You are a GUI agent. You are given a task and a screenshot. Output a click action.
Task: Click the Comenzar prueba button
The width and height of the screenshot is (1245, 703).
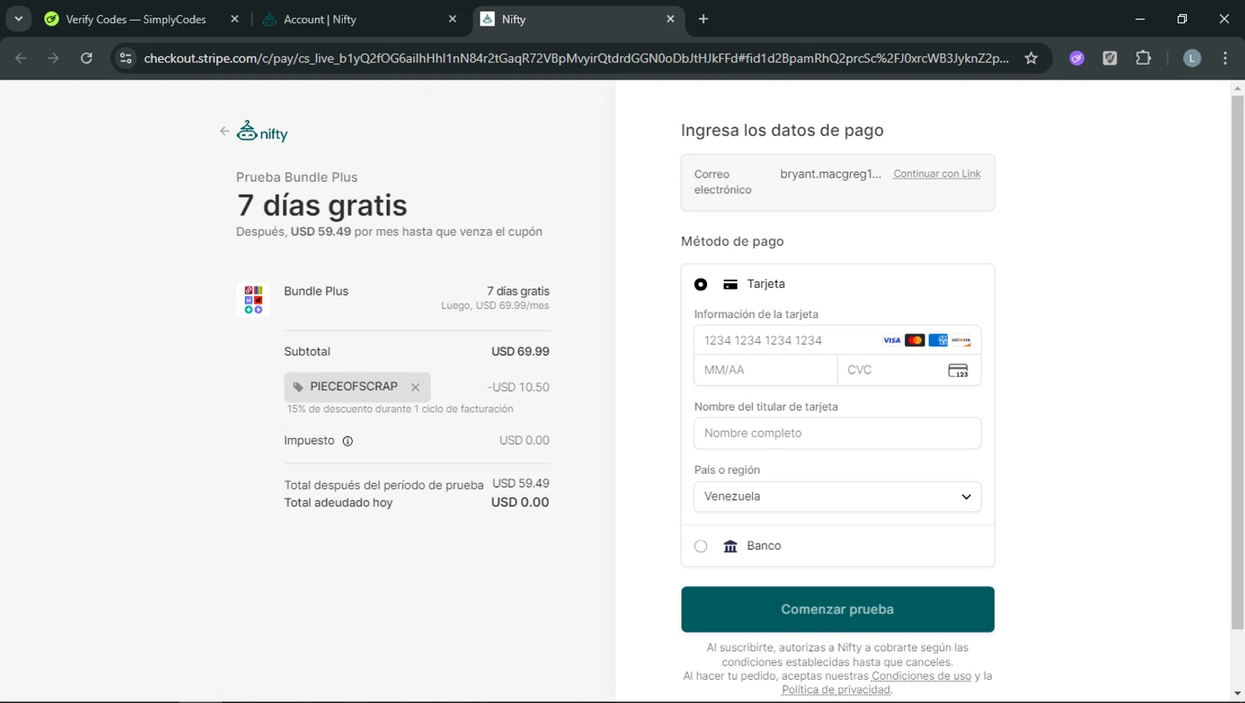click(837, 609)
